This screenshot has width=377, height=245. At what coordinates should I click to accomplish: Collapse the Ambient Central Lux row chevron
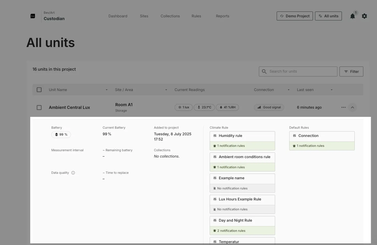pyautogui.click(x=353, y=107)
